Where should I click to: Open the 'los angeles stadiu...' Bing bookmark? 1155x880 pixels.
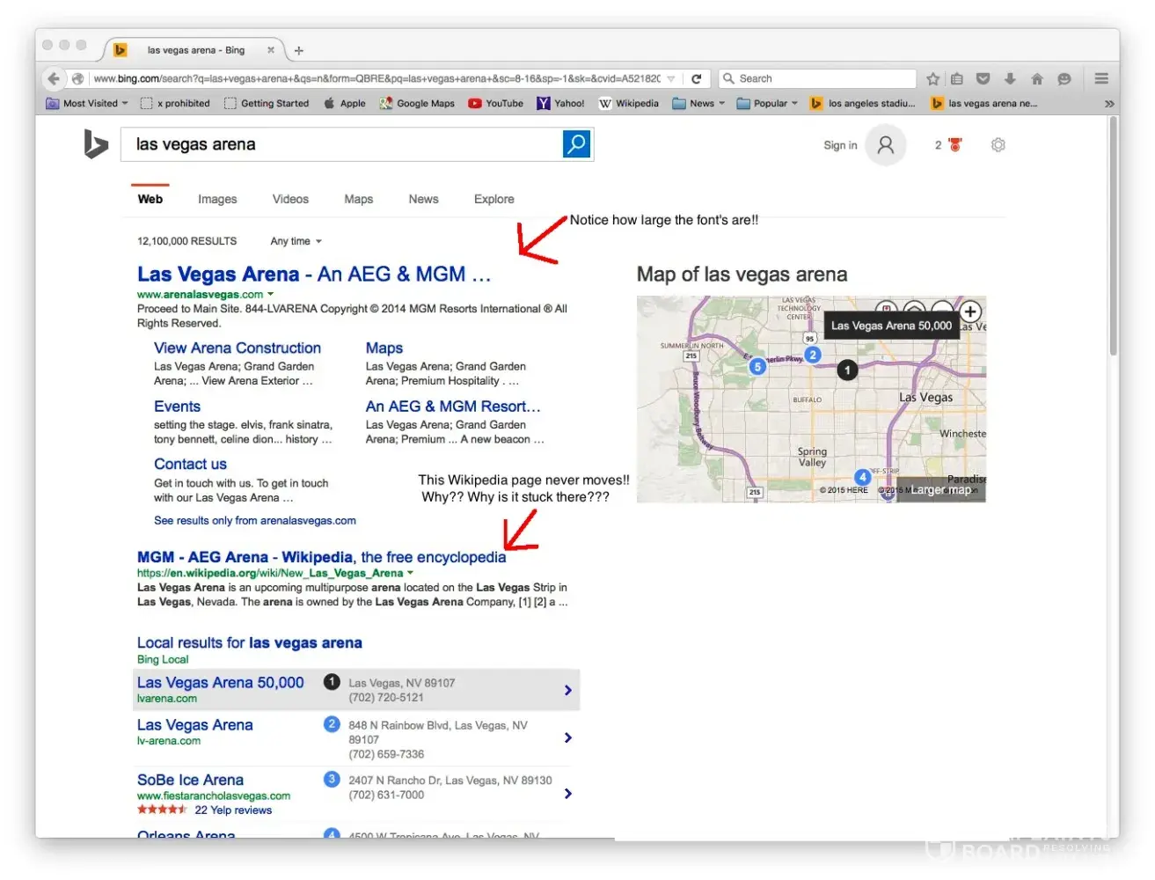click(863, 103)
